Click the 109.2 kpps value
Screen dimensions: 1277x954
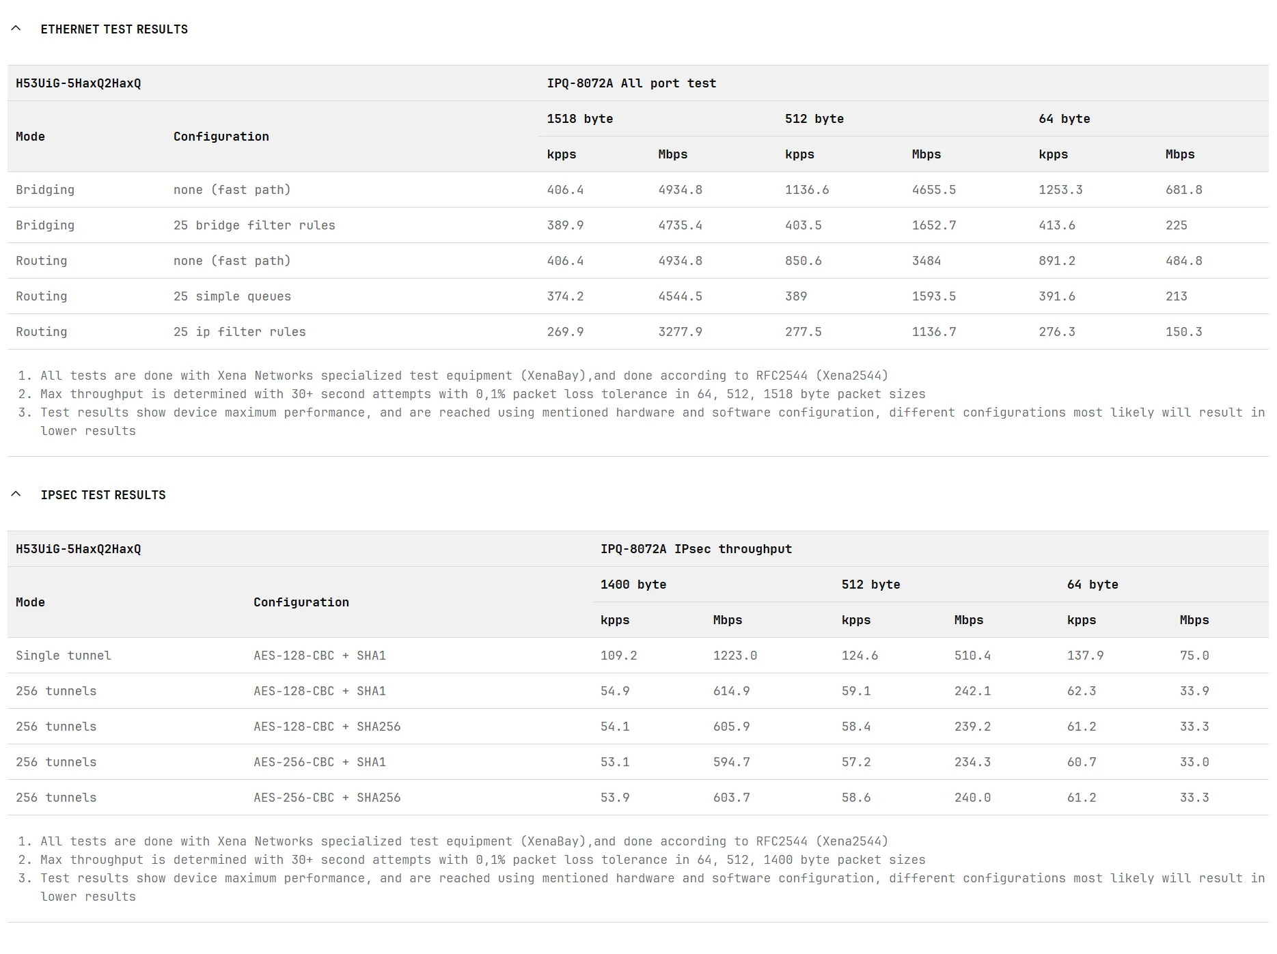tap(618, 656)
